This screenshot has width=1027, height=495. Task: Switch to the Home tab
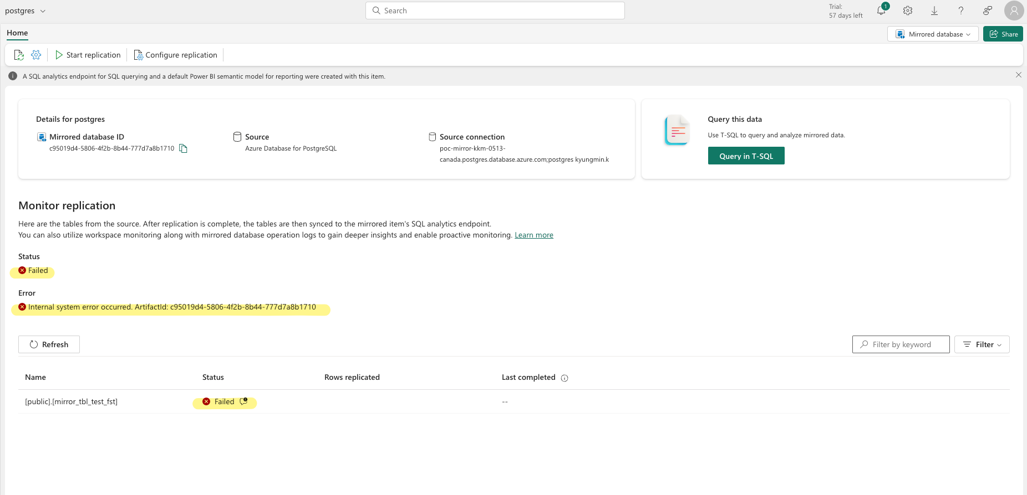[x=17, y=33]
